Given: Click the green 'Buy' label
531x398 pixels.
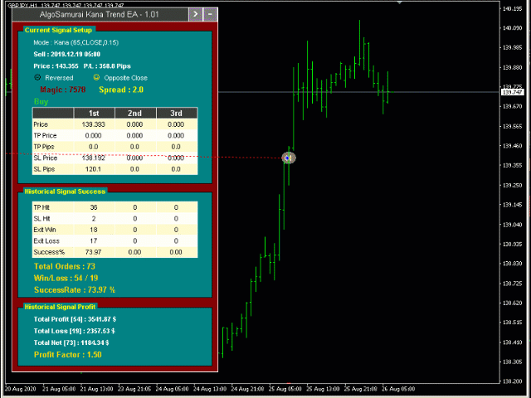Looking at the screenshot, I should tap(41, 101).
